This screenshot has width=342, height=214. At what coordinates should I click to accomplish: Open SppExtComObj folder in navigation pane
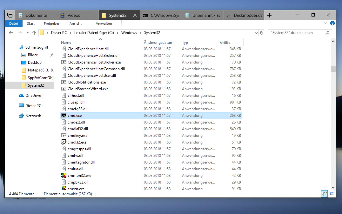41,78
